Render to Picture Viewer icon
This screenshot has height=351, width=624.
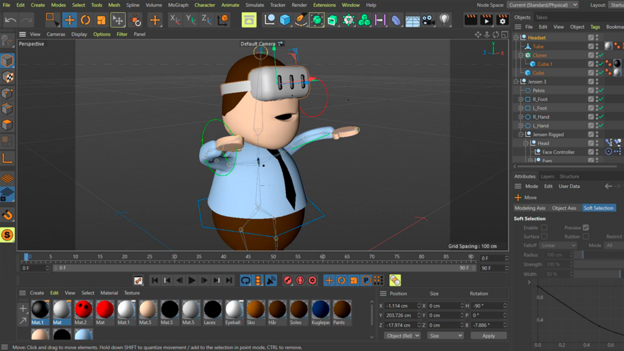[486, 20]
